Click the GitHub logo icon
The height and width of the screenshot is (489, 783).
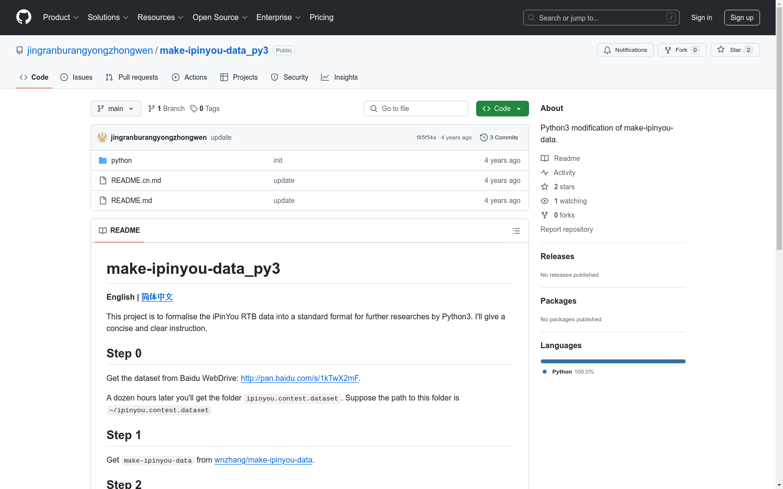point(23,17)
